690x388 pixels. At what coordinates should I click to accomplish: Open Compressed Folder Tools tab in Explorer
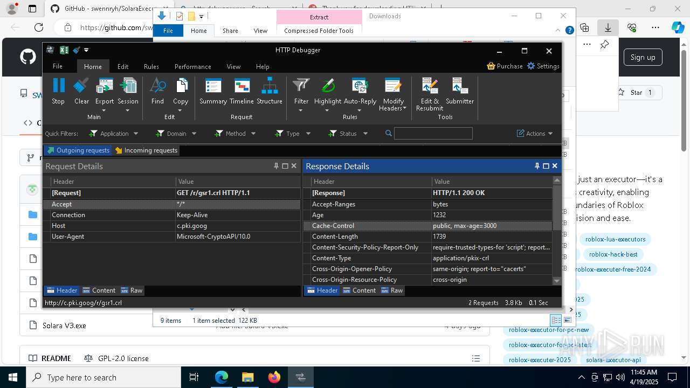(319, 31)
